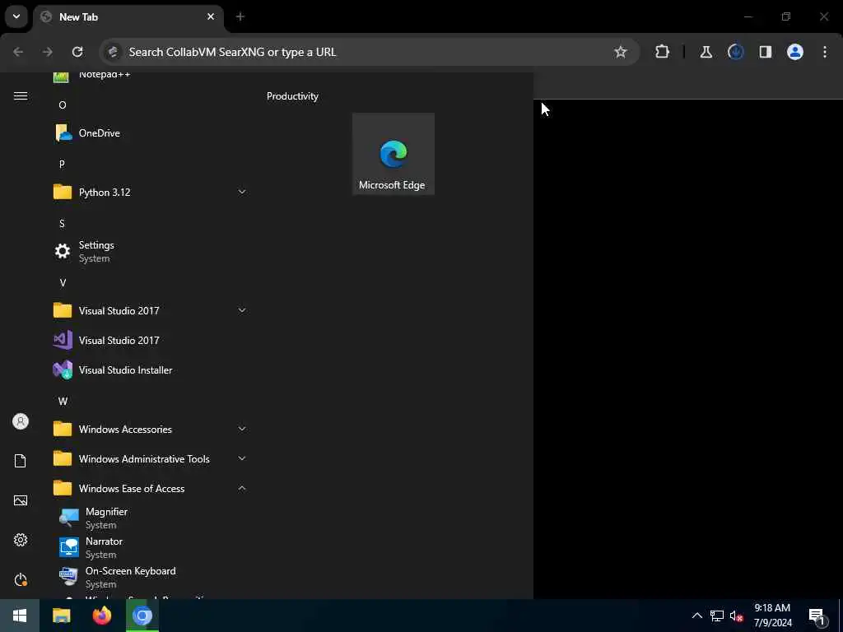
Task: Open Pictures from Start sidebar
Action: [21, 500]
